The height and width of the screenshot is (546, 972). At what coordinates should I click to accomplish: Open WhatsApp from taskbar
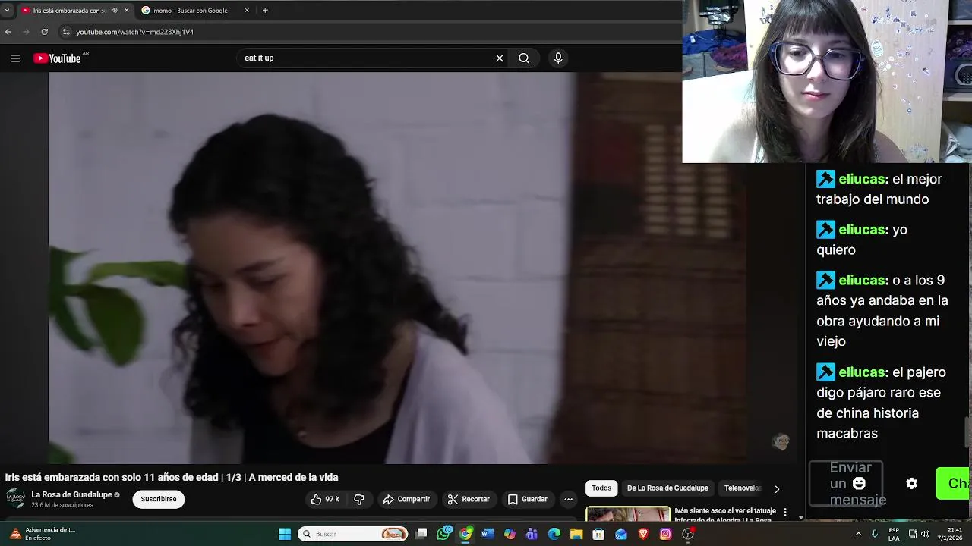pos(443,534)
